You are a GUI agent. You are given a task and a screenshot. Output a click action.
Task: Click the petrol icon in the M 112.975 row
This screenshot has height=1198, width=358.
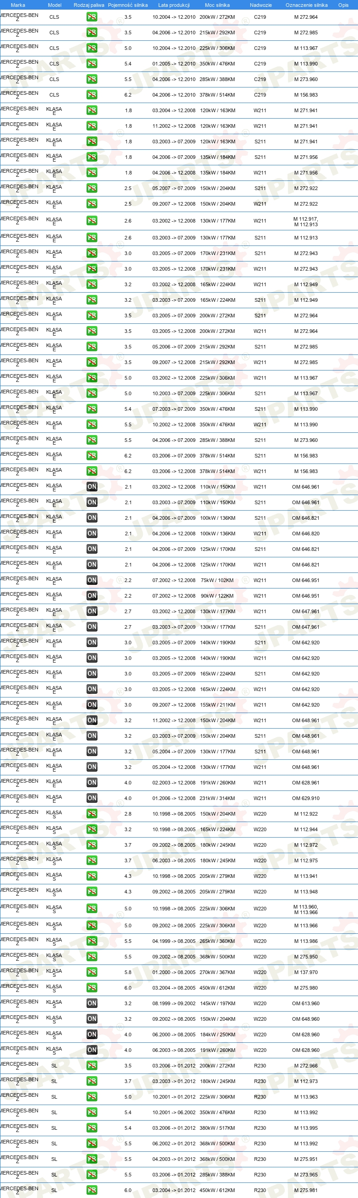[x=92, y=861]
